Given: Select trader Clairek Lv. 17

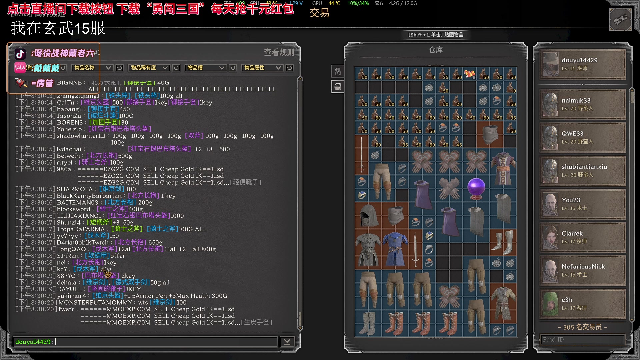Looking at the screenshot, I should 582,237.
